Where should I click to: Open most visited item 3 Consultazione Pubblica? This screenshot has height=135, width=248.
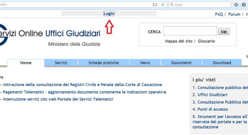[x=223, y=102]
